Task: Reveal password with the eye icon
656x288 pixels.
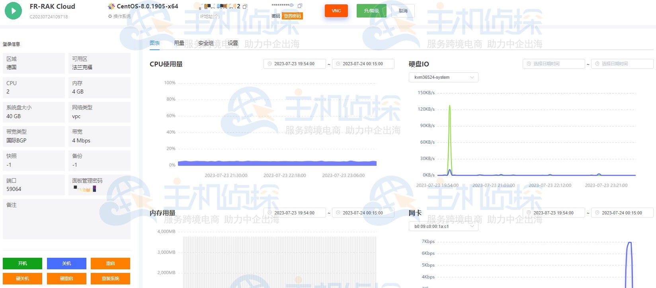Action: (291, 6)
